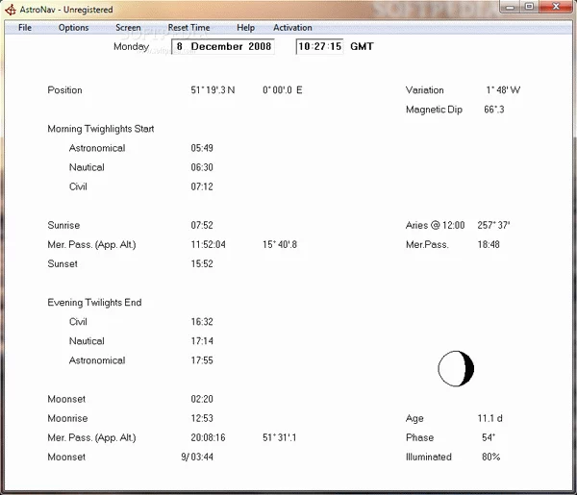Open the File menu
Image resolution: width=577 pixels, height=495 pixels.
tap(25, 28)
